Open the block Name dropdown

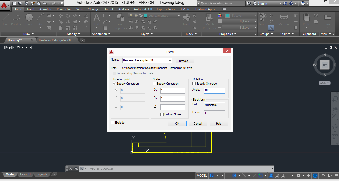[x=170, y=61]
